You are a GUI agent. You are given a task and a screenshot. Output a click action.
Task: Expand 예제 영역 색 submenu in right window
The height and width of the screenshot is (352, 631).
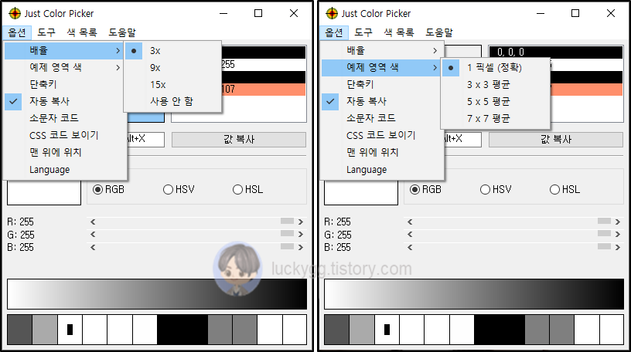381,67
